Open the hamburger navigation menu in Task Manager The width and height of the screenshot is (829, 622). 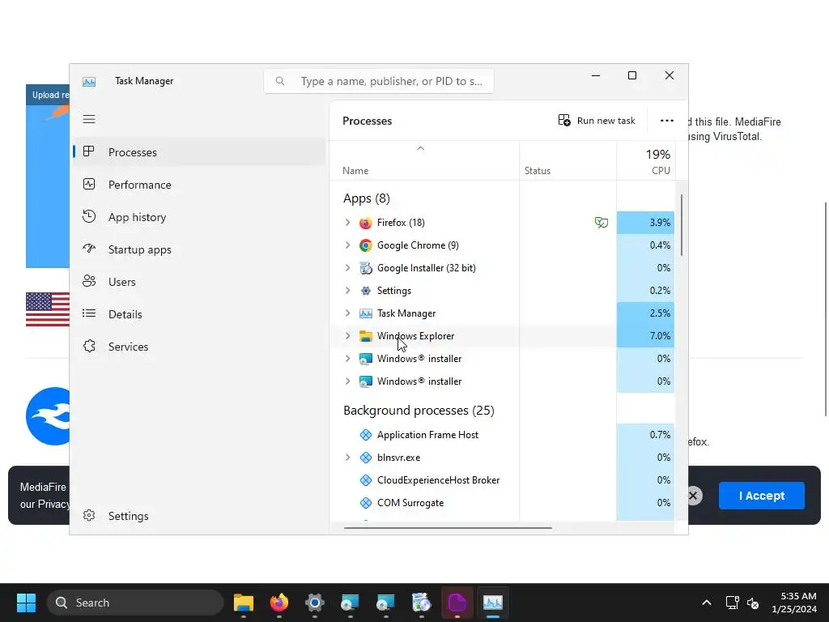click(89, 119)
